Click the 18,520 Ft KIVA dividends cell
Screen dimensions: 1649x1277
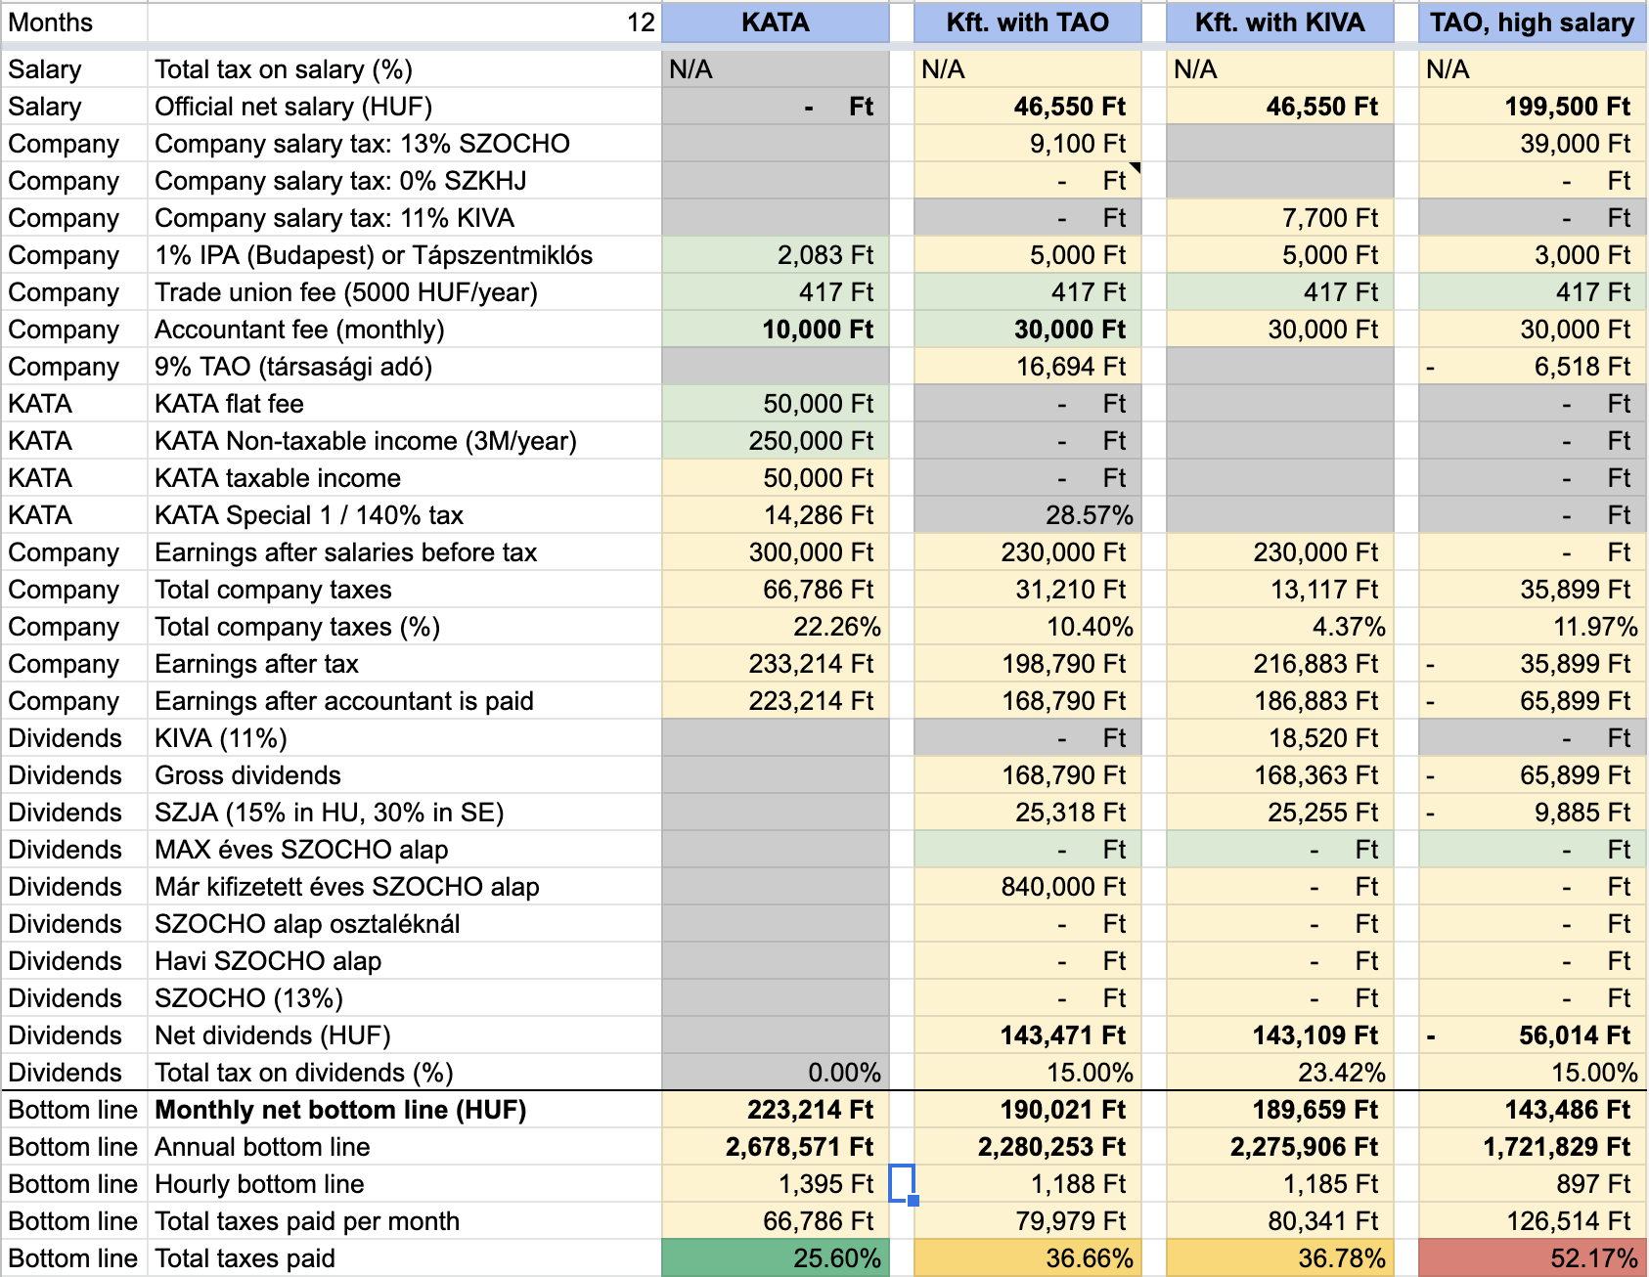1279,738
